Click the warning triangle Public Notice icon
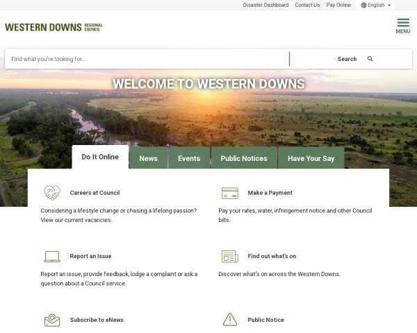 230,319
